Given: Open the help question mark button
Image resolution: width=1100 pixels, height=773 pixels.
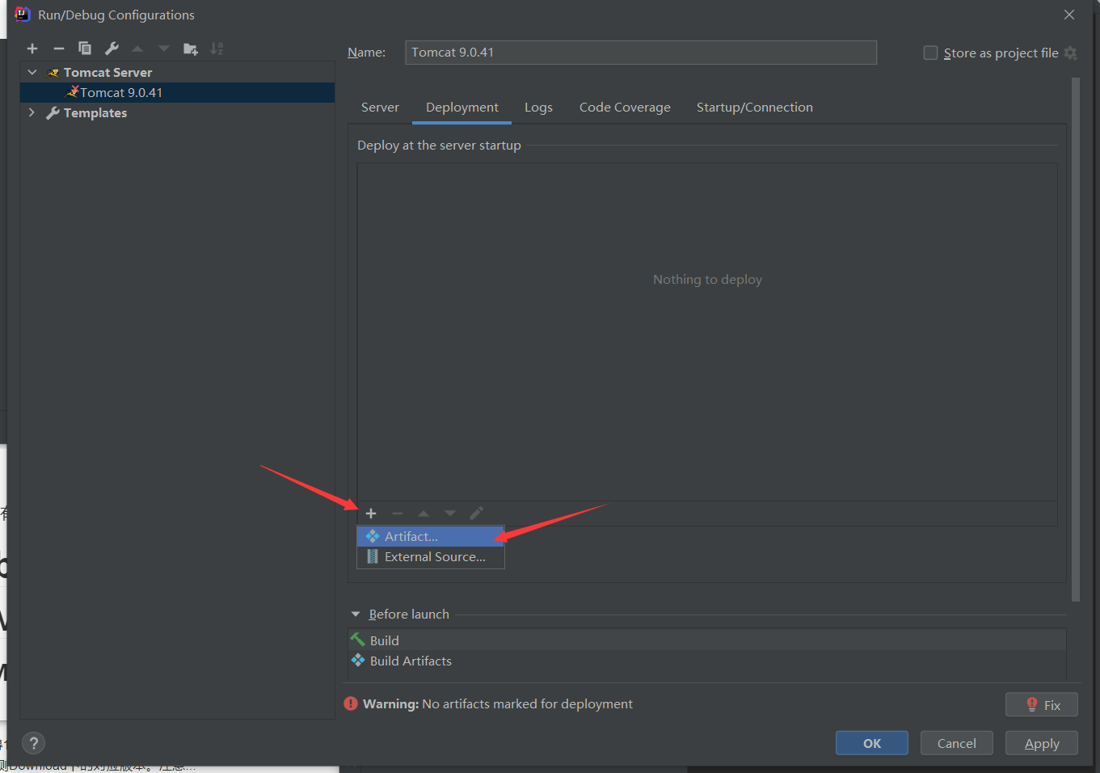Looking at the screenshot, I should point(33,743).
